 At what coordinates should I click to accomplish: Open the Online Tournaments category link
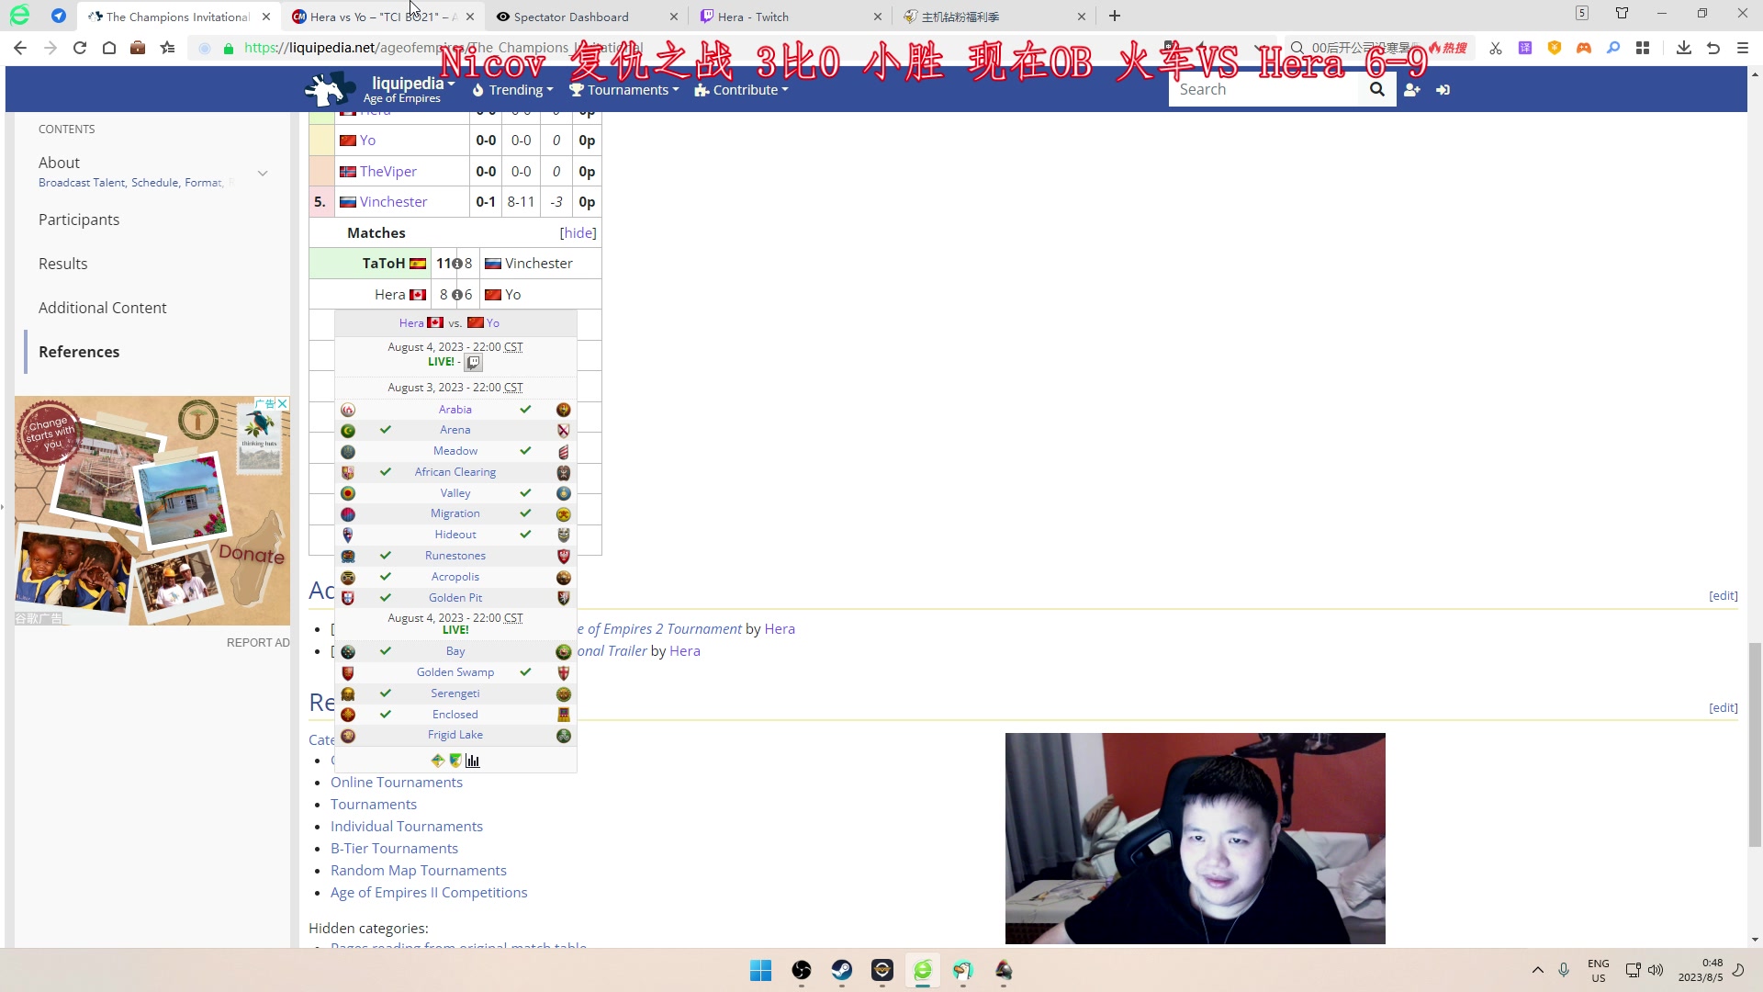click(397, 783)
